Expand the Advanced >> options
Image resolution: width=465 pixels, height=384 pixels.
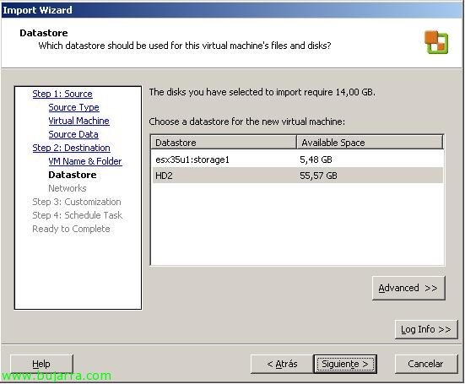coord(408,289)
